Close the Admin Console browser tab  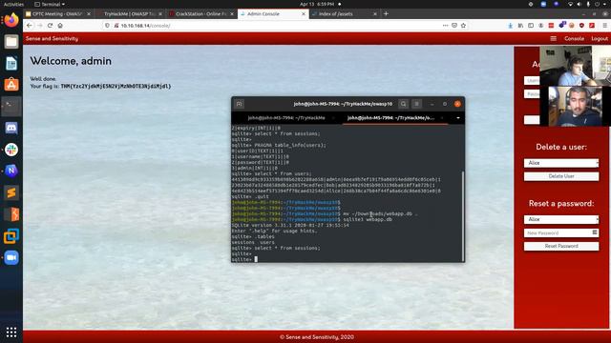point(304,13)
